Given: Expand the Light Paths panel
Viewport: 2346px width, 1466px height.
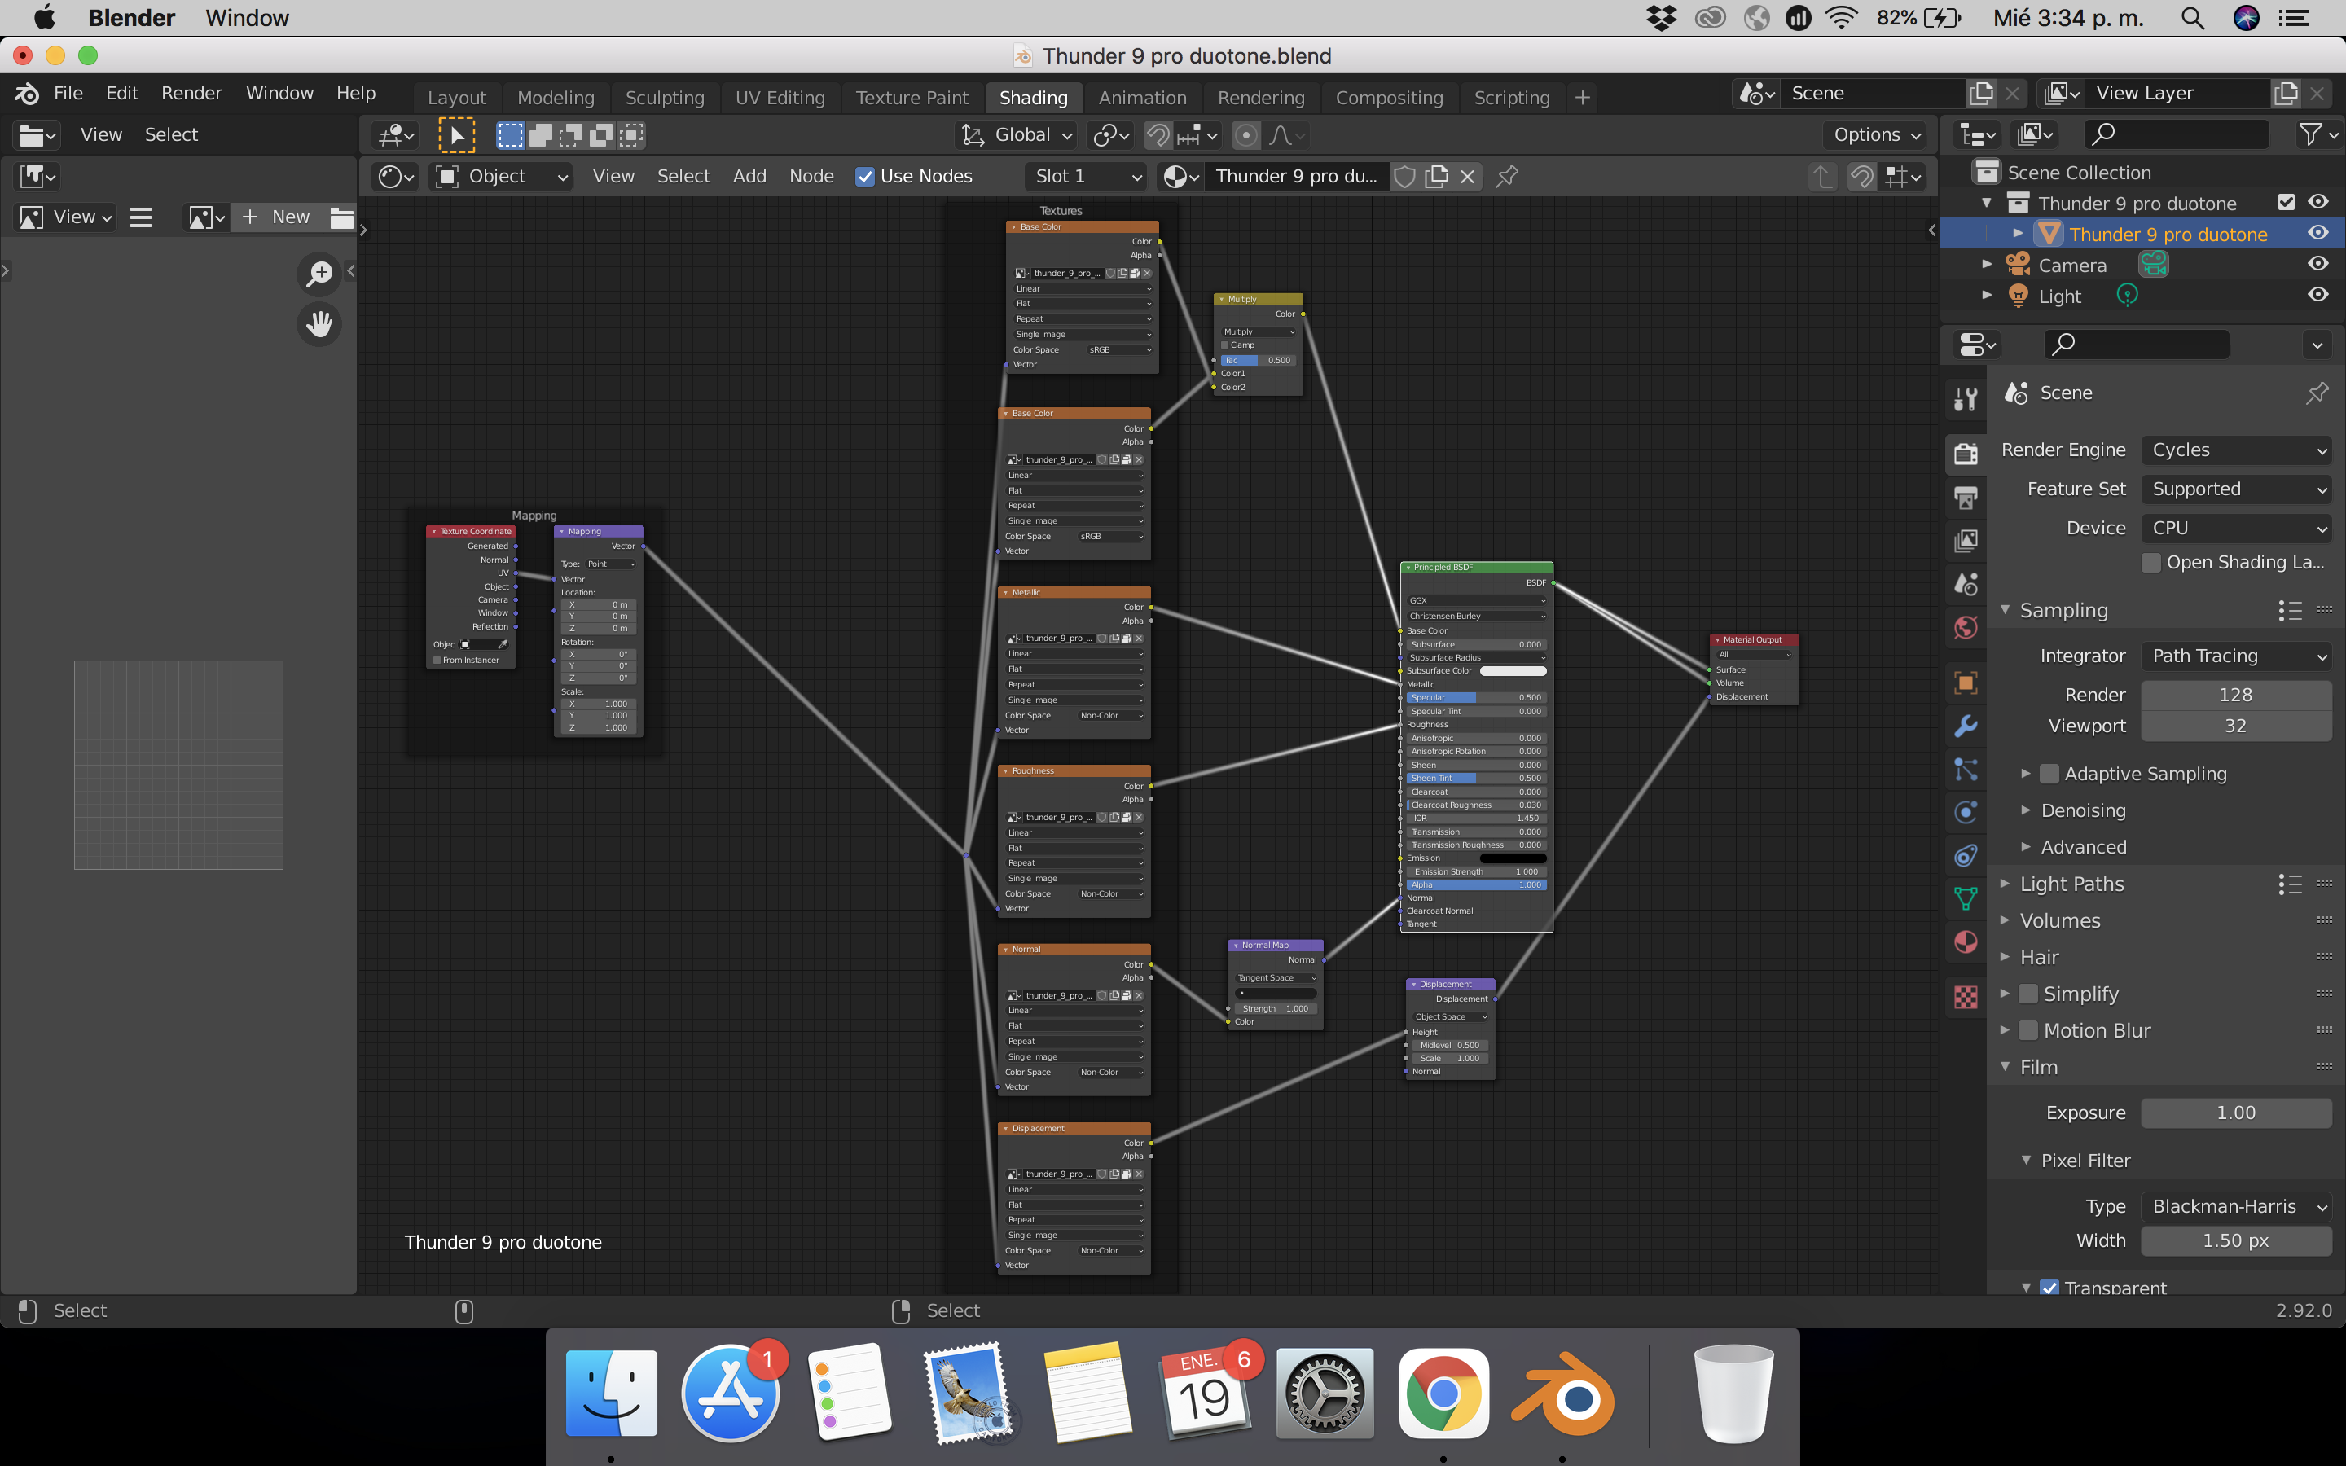Looking at the screenshot, I should pyautogui.click(x=2071, y=884).
